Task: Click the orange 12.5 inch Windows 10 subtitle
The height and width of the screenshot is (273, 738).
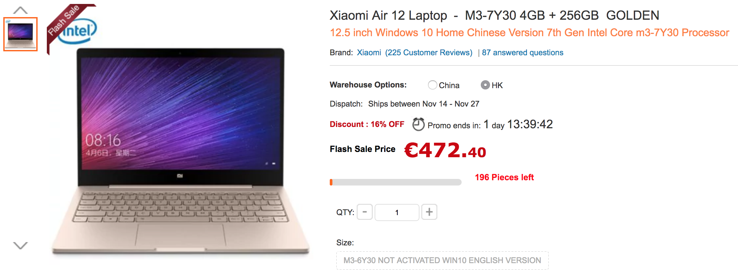Action: coord(529,33)
